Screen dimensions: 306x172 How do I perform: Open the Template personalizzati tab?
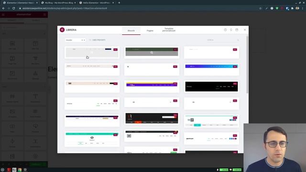[169, 30]
